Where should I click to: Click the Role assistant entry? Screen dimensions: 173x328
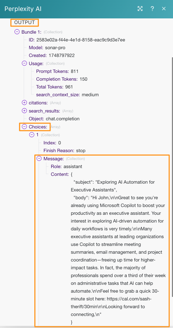(66, 167)
